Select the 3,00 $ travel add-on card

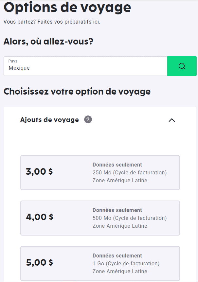pos(100,172)
